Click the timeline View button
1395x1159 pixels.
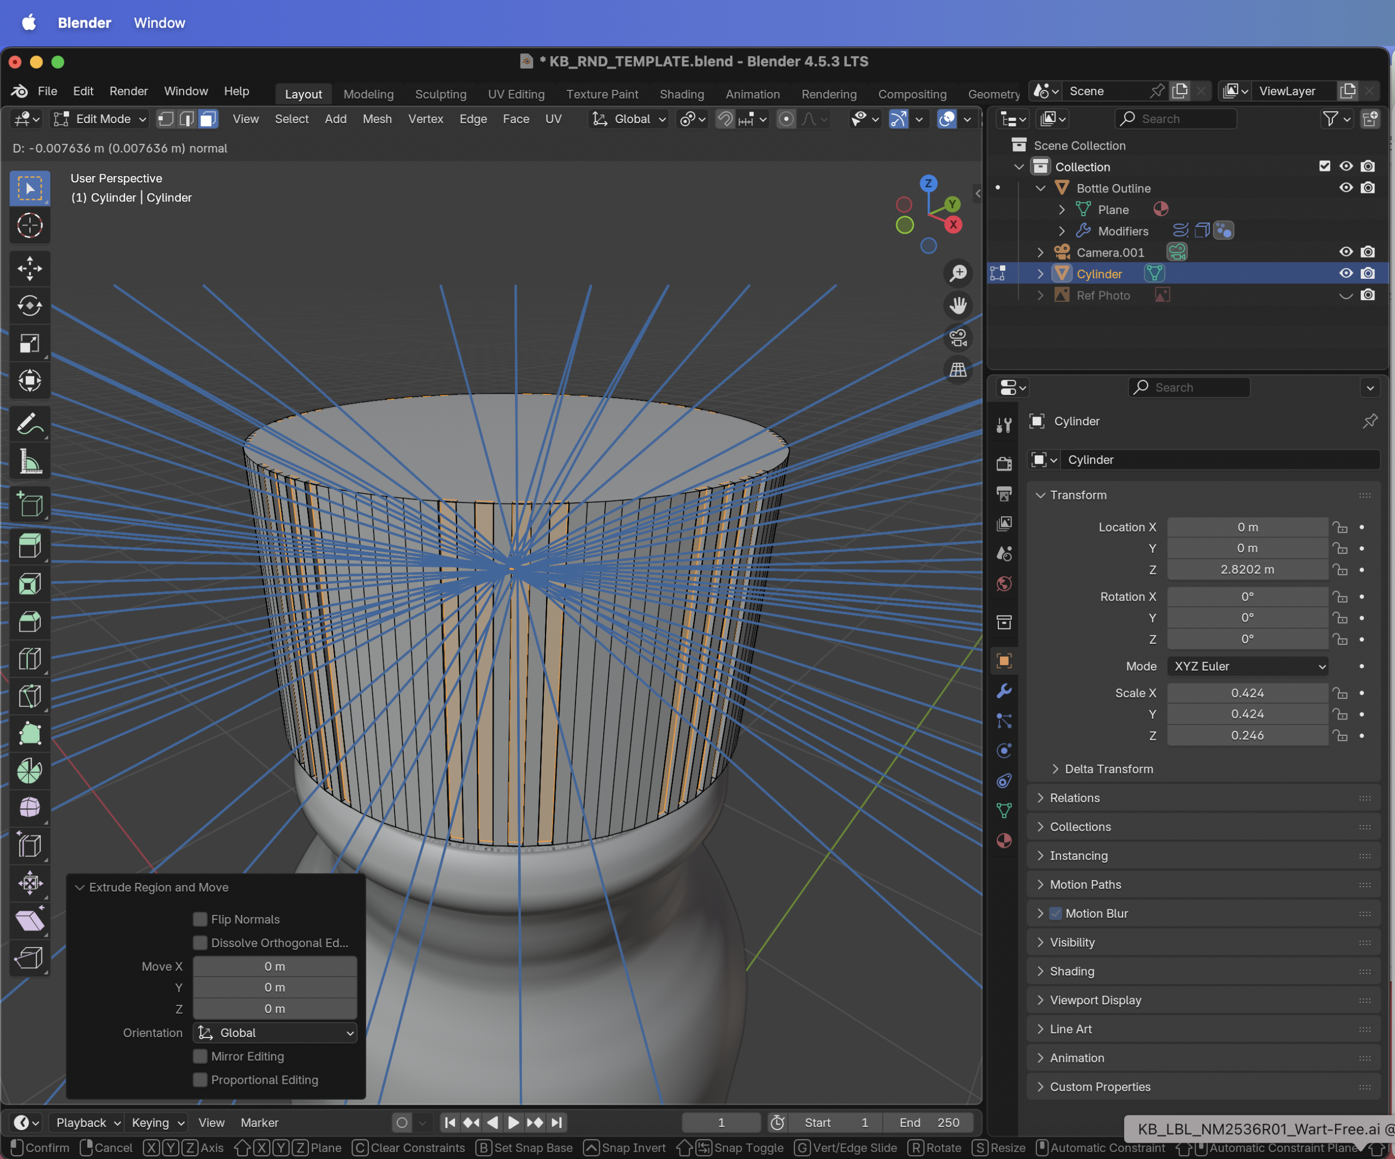click(211, 1123)
